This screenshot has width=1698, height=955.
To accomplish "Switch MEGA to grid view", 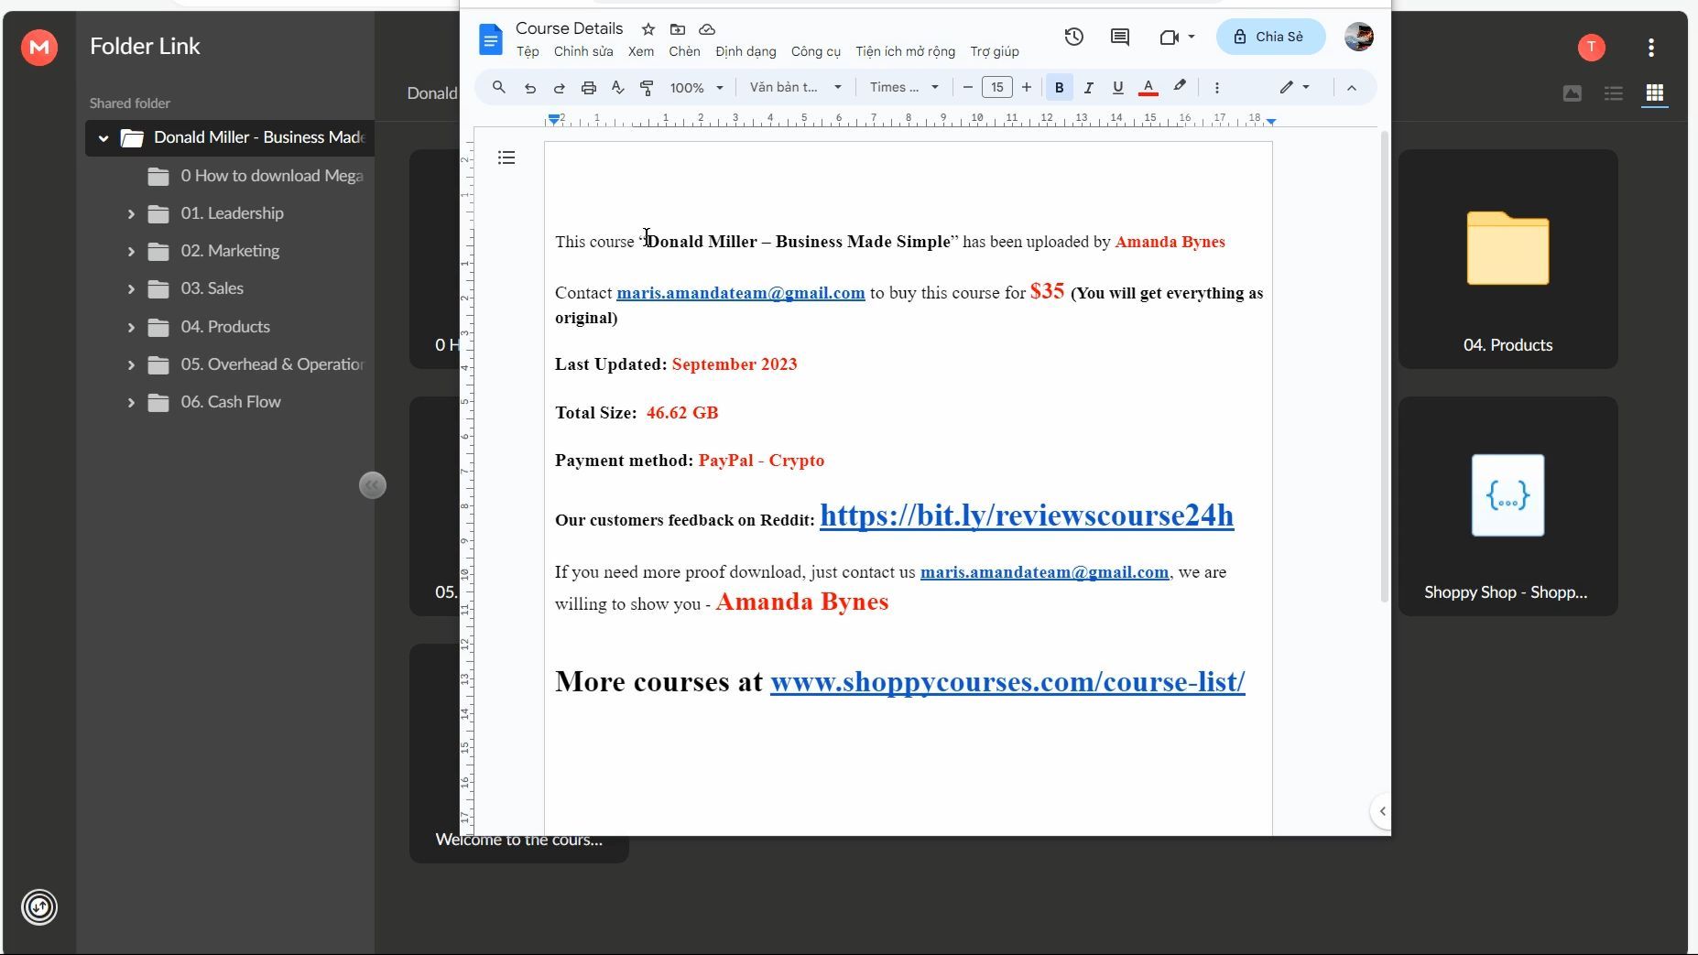I will coord(1655,93).
